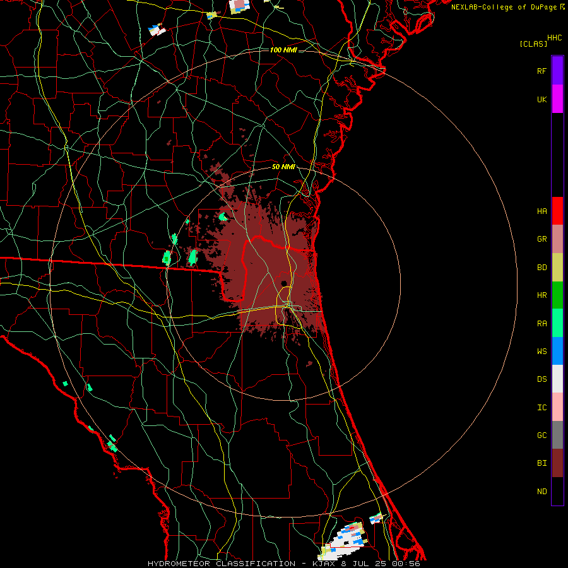Click the HA red legend swatch

tap(557, 211)
